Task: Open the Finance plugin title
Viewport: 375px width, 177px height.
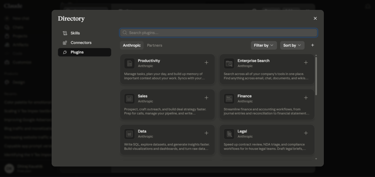Action: (x=244, y=96)
